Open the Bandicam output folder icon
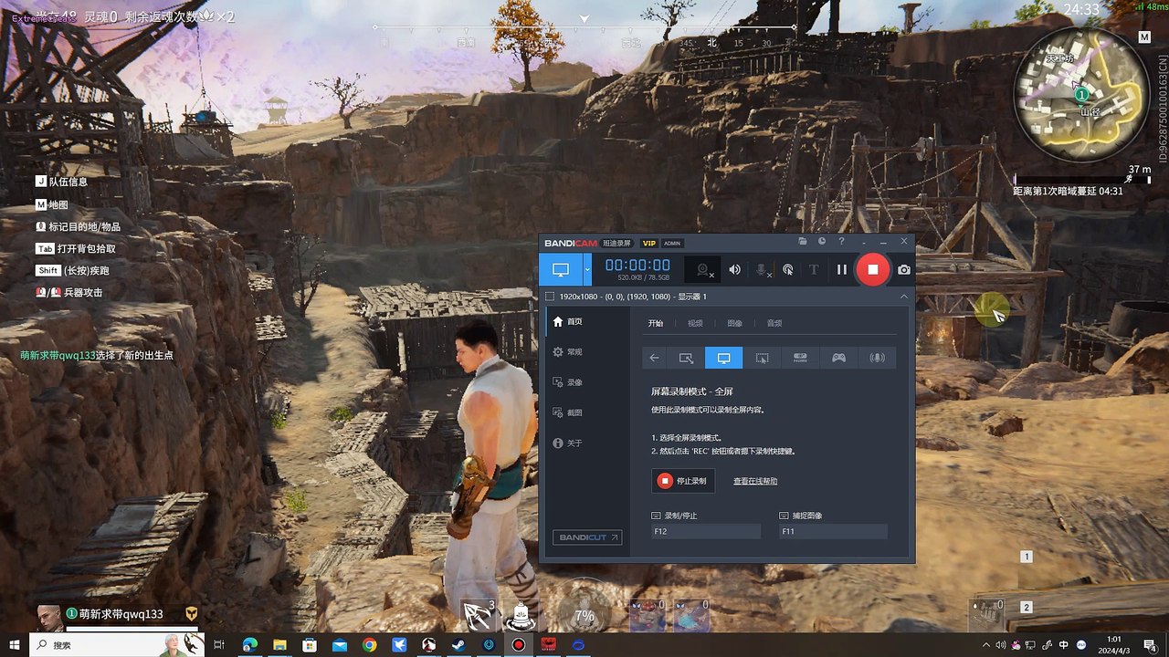This screenshot has width=1169, height=657. tap(802, 242)
